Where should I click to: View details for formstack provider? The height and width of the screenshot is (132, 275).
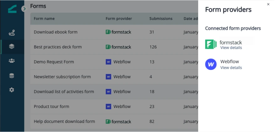231,48
